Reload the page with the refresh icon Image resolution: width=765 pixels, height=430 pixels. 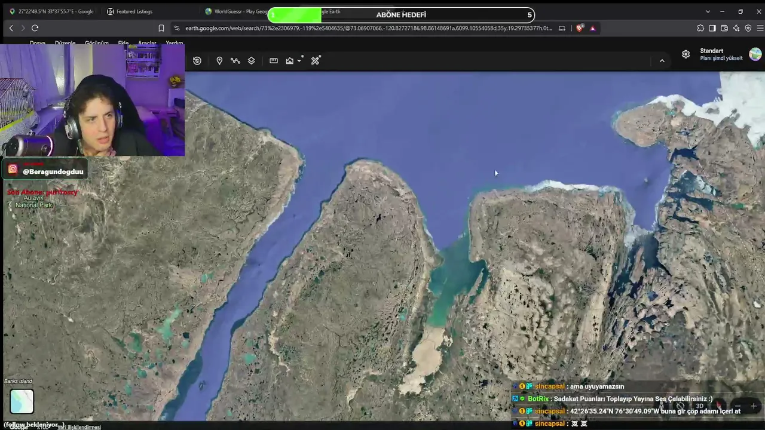[35, 28]
